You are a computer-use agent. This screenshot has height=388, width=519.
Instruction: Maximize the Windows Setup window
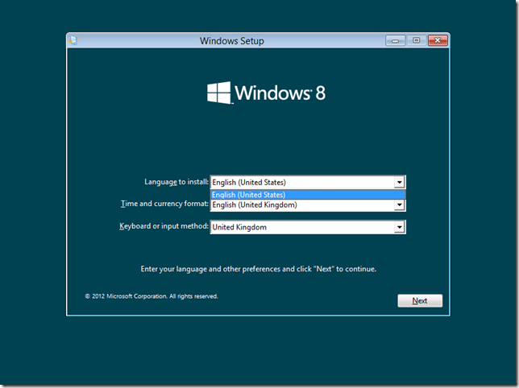[x=416, y=40]
